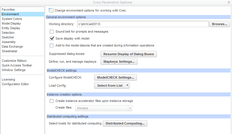Open System Colors options

12,19
